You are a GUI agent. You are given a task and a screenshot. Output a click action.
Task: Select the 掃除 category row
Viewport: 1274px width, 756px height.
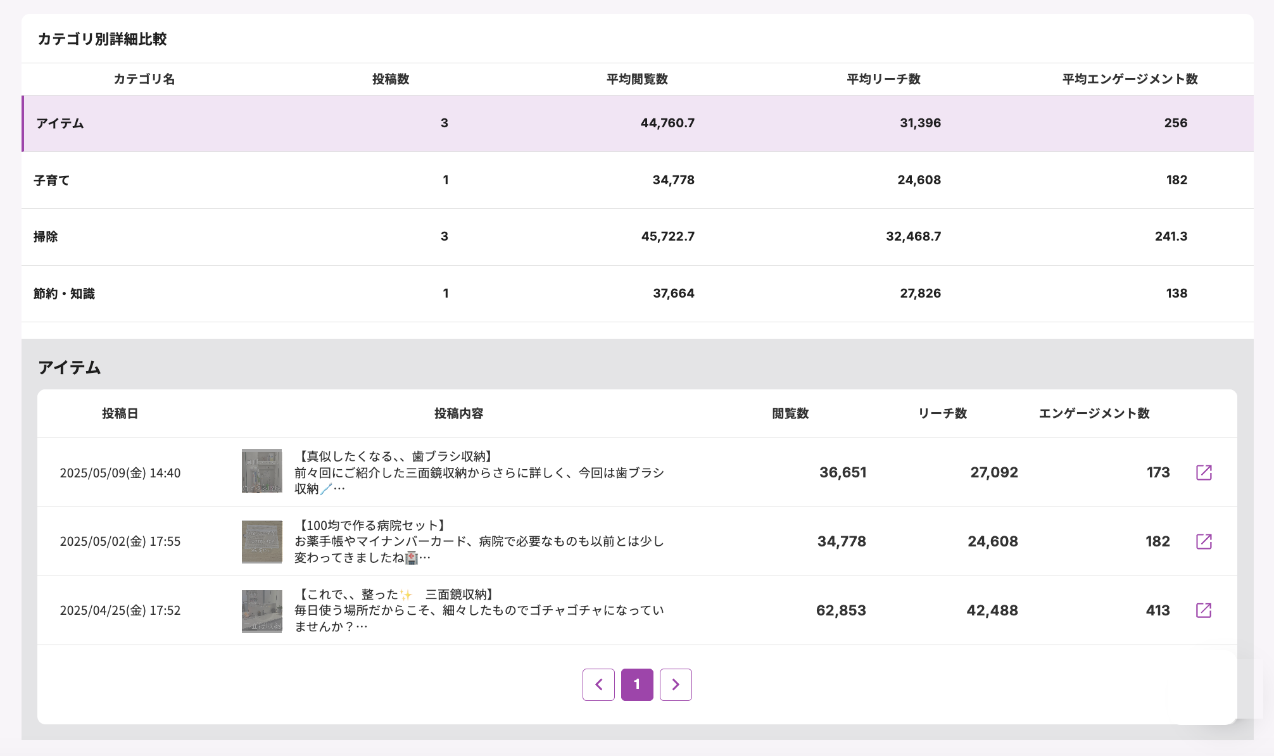pos(46,237)
